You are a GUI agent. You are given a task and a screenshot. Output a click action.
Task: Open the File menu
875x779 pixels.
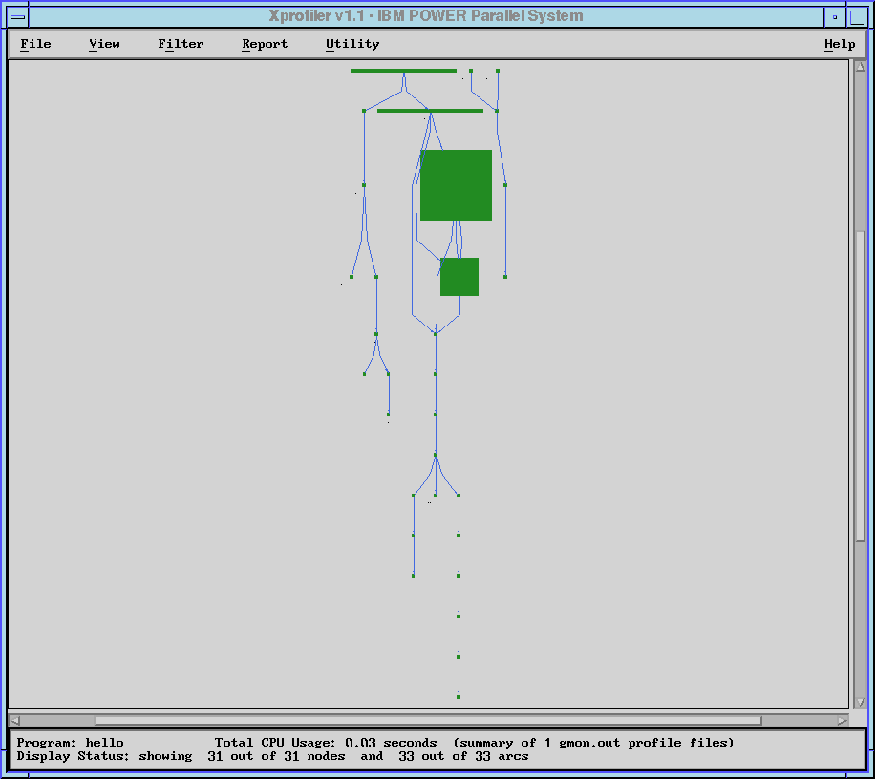pyautogui.click(x=35, y=44)
